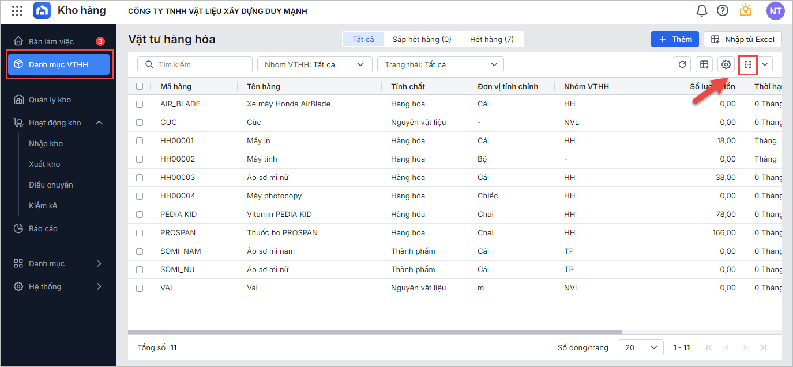
Task: Click the notification bell icon
Action: (702, 10)
